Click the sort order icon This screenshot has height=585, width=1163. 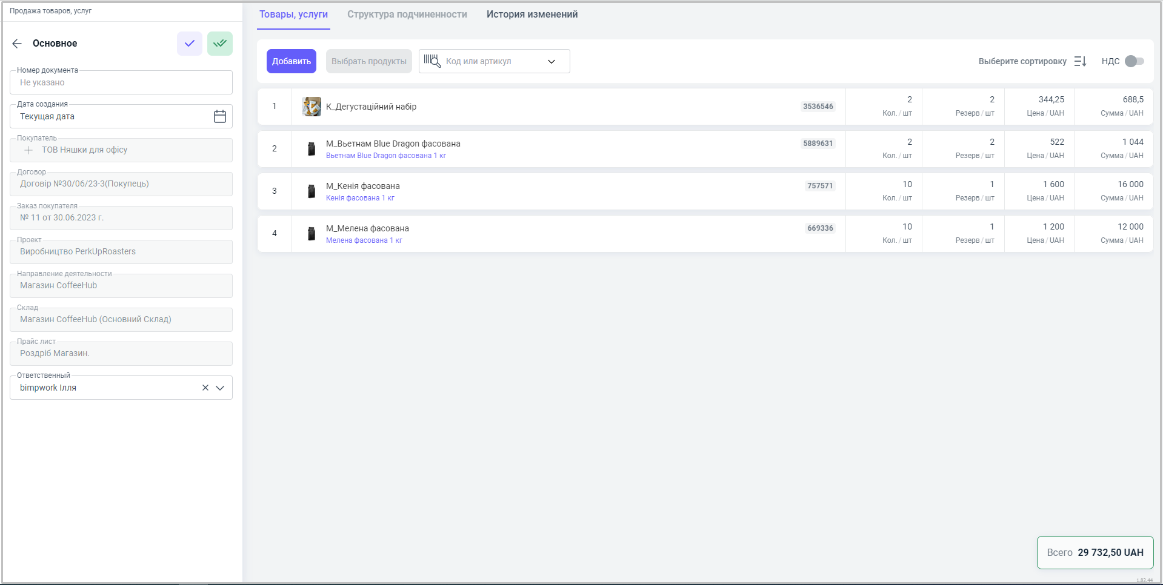(1080, 61)
